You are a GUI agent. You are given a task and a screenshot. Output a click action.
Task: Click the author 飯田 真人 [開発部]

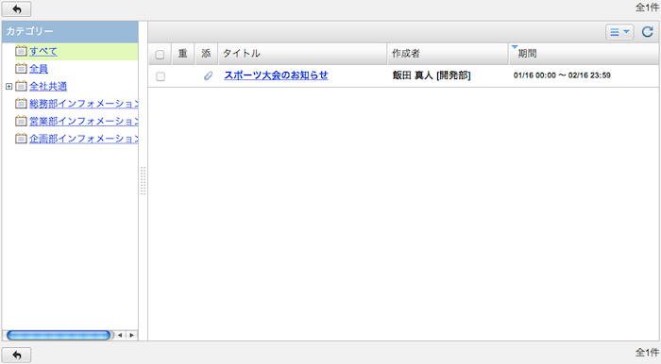pos(432,75)
